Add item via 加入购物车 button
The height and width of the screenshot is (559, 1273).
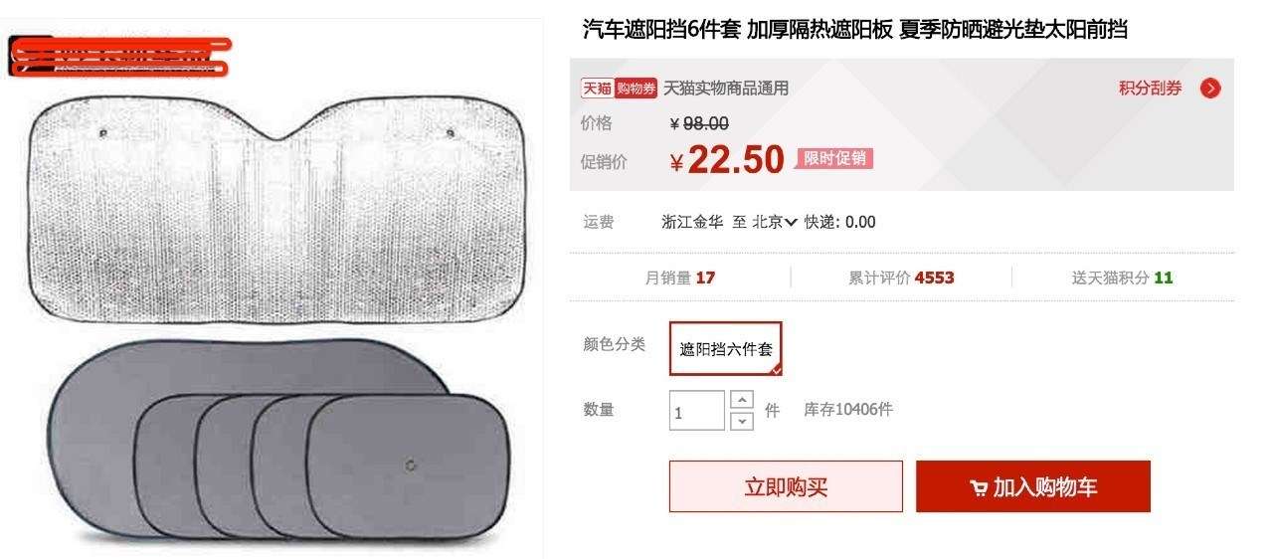(1033, 486)
